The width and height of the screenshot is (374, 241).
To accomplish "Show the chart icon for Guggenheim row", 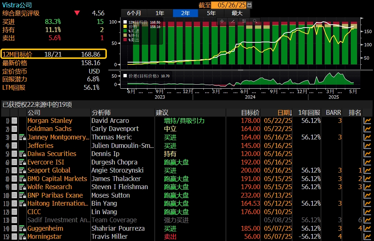I will pos(367,228).
